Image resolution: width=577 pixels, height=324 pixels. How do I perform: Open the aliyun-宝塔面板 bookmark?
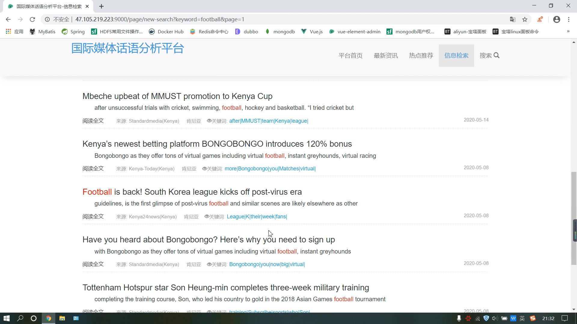465,31
